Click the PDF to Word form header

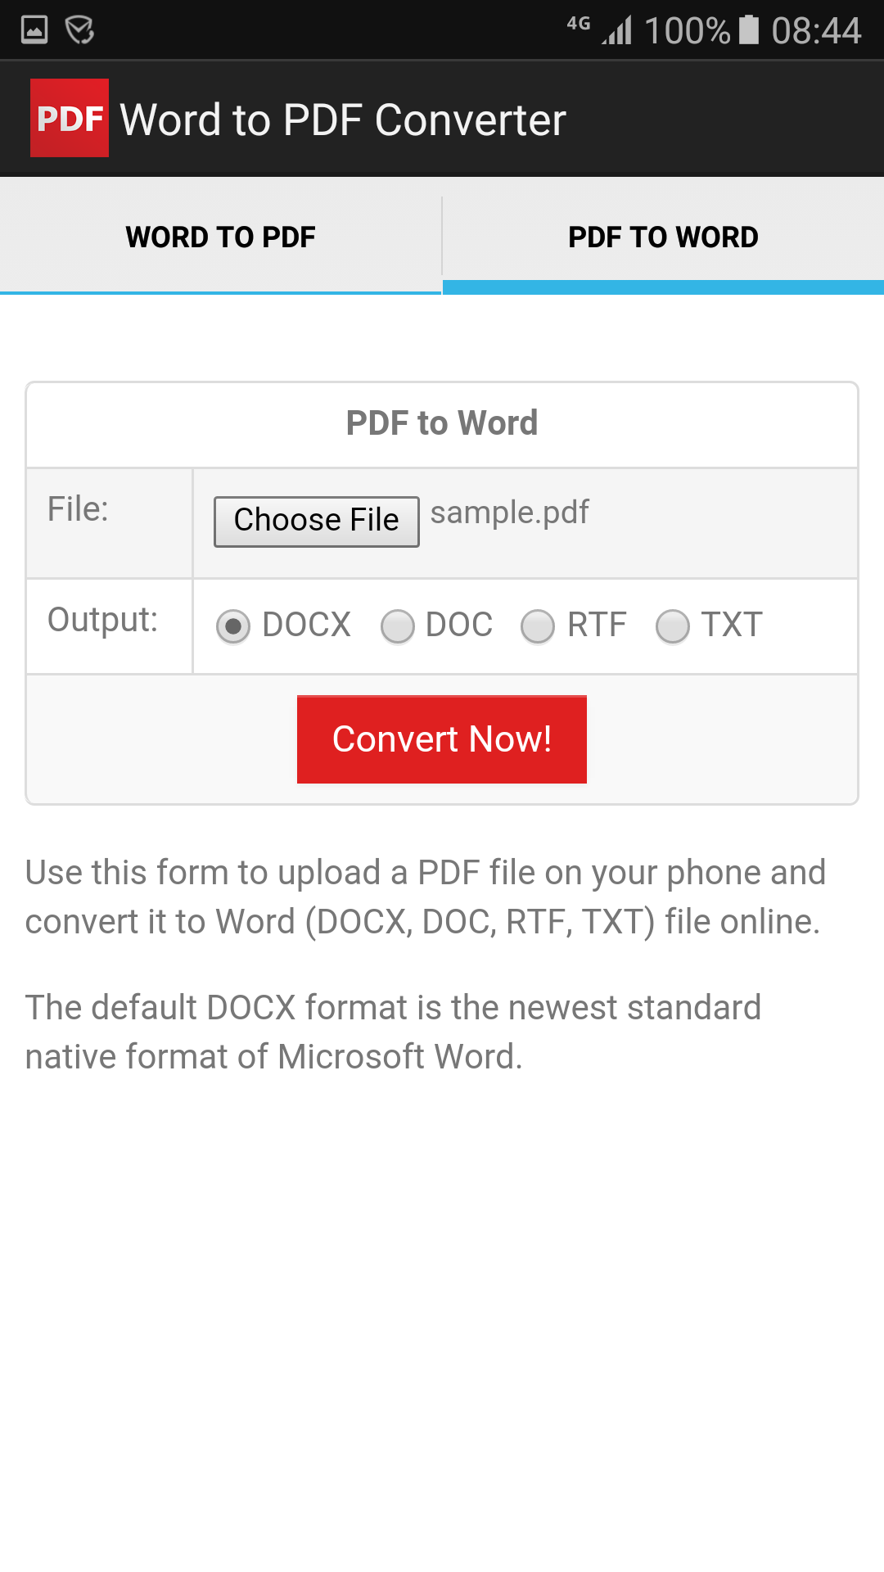click(441, 422)
